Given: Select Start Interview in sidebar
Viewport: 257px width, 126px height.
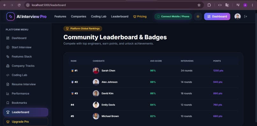Looking at the screenshot, I should tap(26, 47).
